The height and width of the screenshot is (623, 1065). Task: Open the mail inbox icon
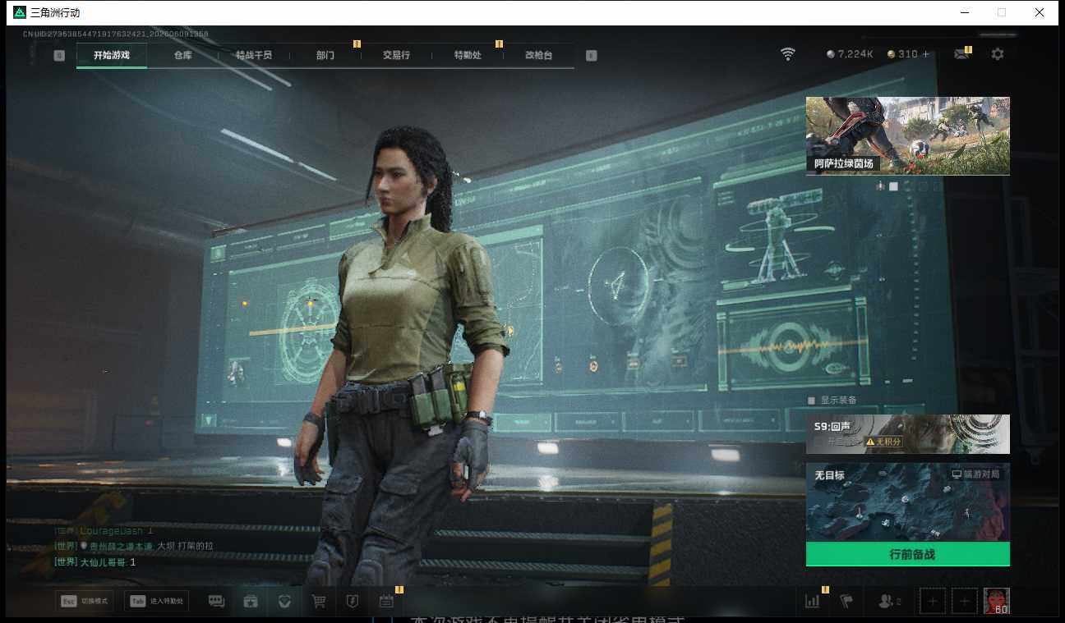[x=961, y=54]
